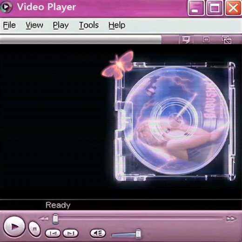Maximize the Video Player window

pyautogui.click(x=215, y=8)
